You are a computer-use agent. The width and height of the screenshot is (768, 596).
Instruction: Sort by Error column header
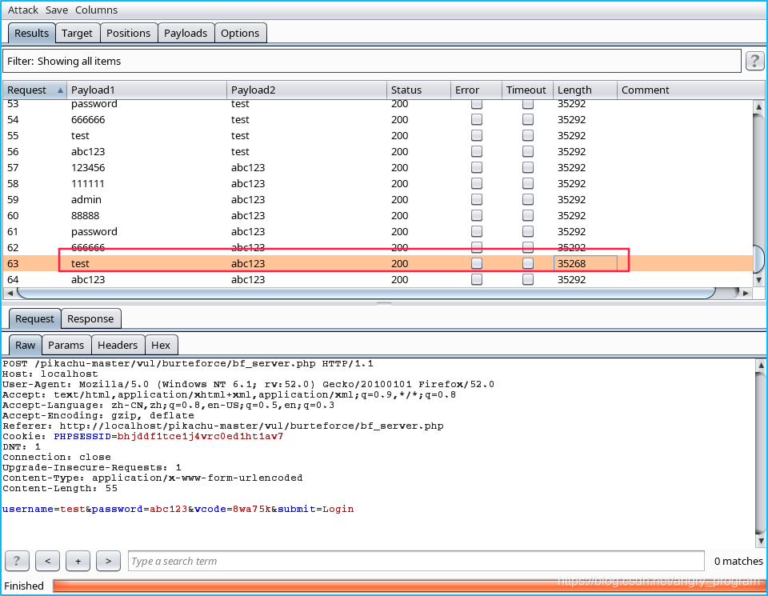coord(476,90)
